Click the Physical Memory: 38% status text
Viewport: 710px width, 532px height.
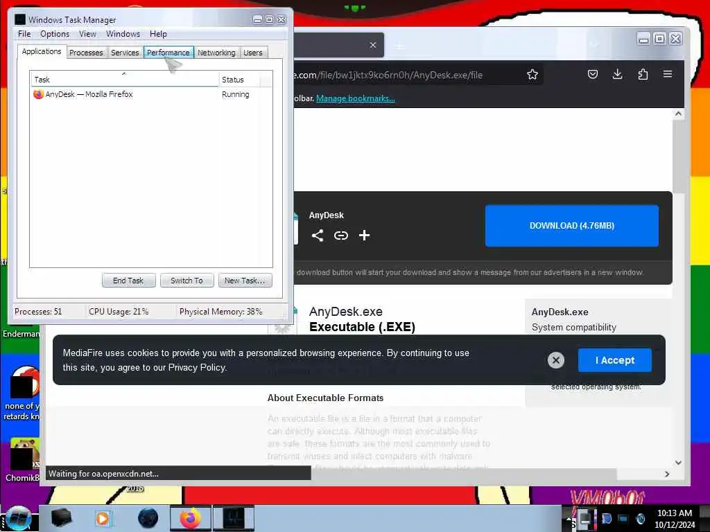pyautogui.click(x=220, y=312)
